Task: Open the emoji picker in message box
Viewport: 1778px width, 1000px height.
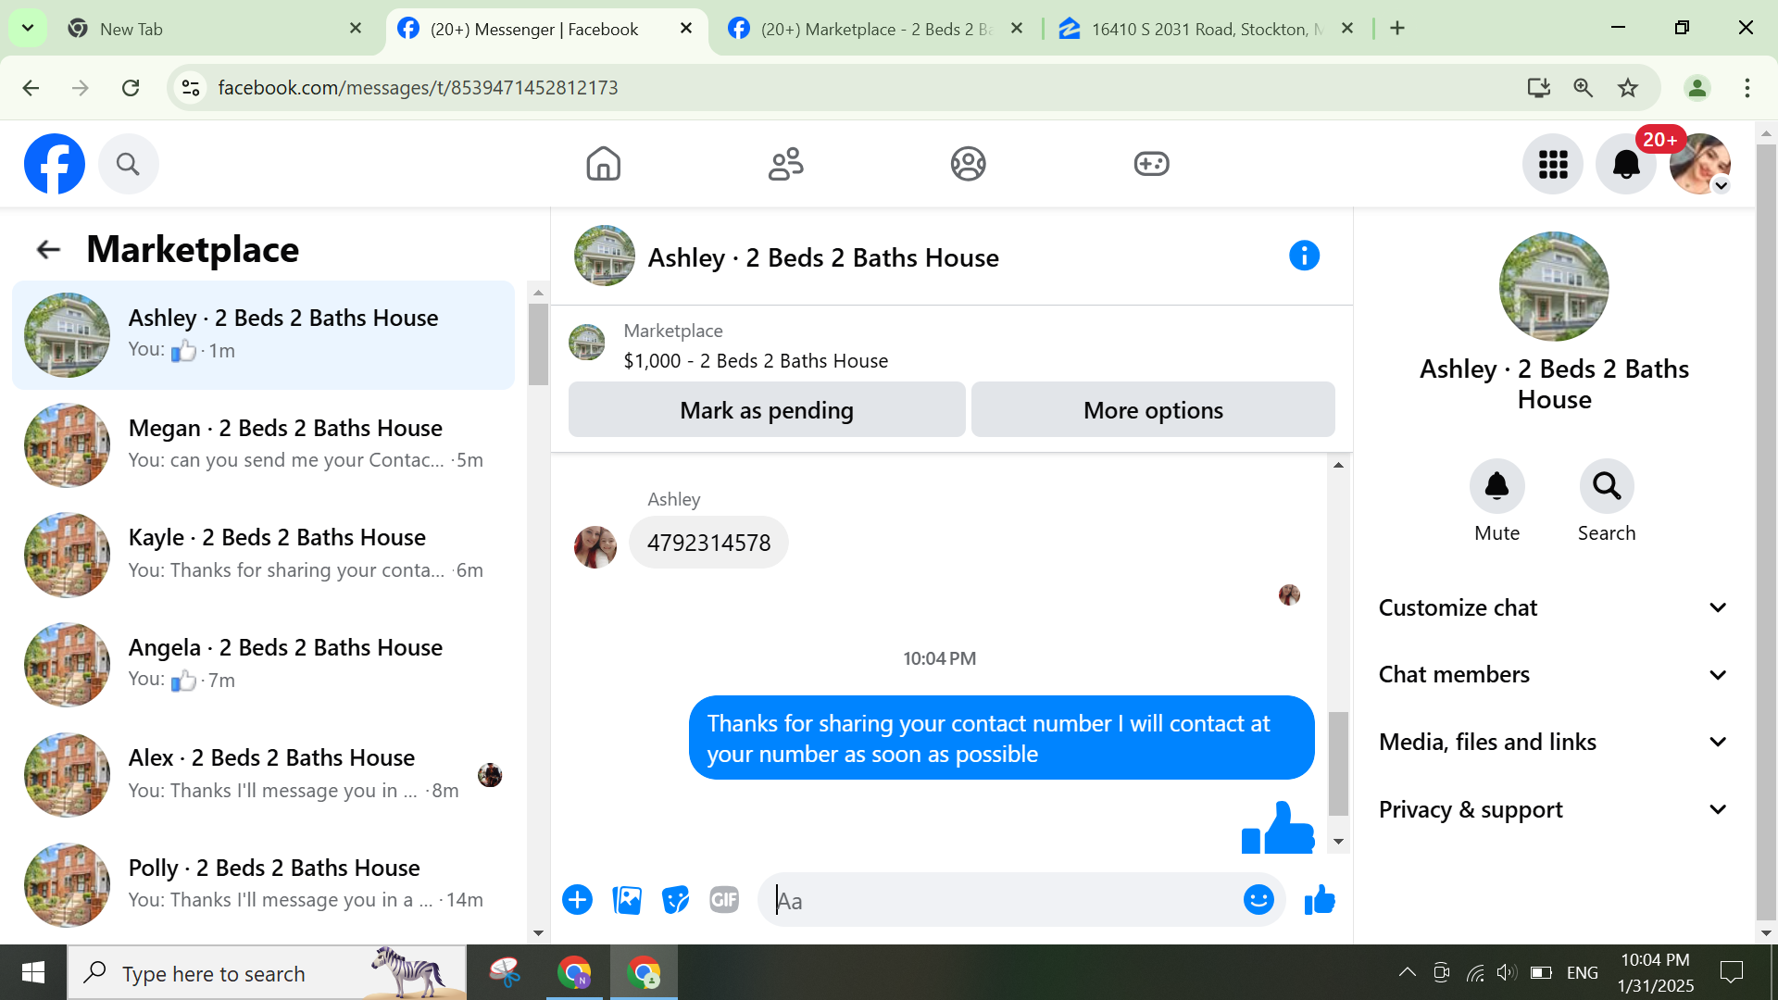Action: (x=1258, y=900)
